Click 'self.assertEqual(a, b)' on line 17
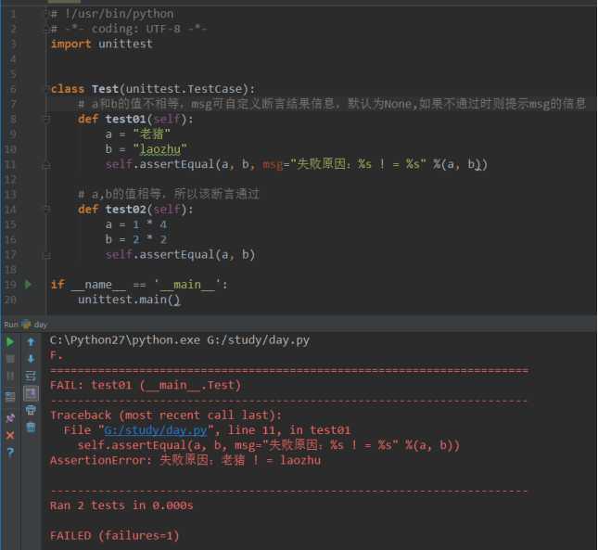This screenshot has height=550, width=598. [180, 254]
